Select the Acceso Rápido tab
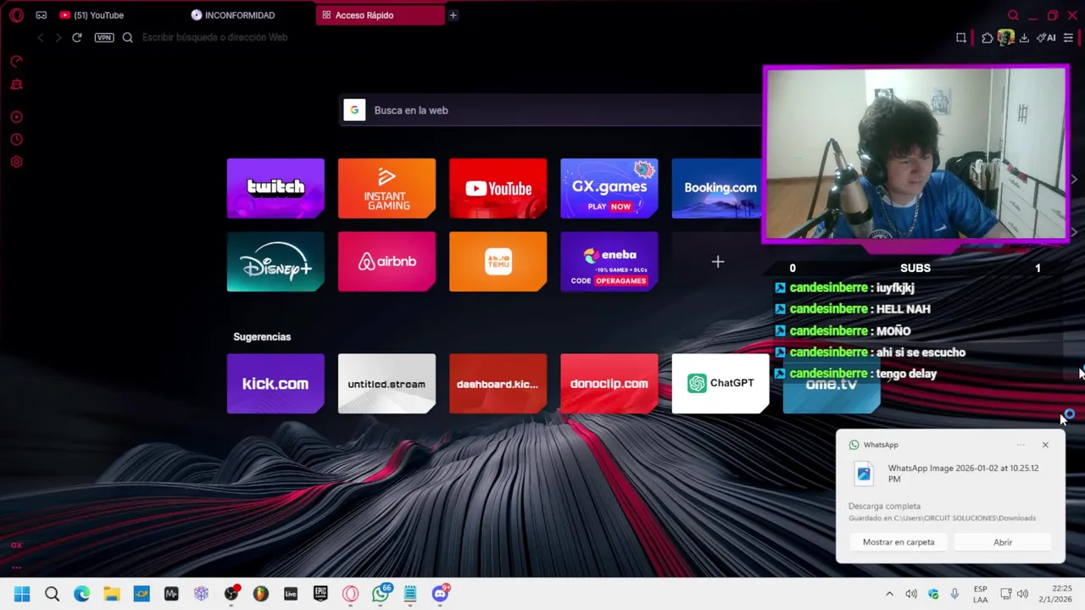 [x=380, y=15]
